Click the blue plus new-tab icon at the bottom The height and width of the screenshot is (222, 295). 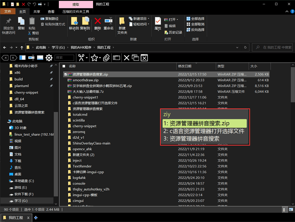pyautogui.click(x=36, y=218)
